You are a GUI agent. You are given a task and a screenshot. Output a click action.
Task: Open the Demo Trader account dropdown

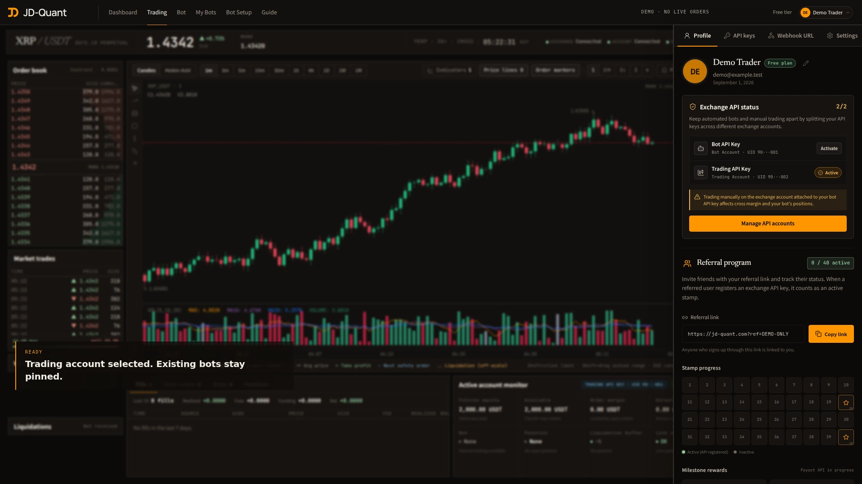[x=826, y=13]
